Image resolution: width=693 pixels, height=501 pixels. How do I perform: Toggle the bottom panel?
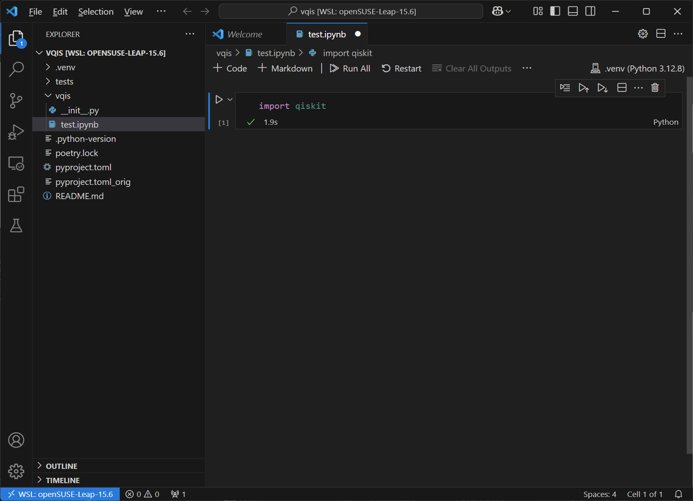click(x=573, y=11)
